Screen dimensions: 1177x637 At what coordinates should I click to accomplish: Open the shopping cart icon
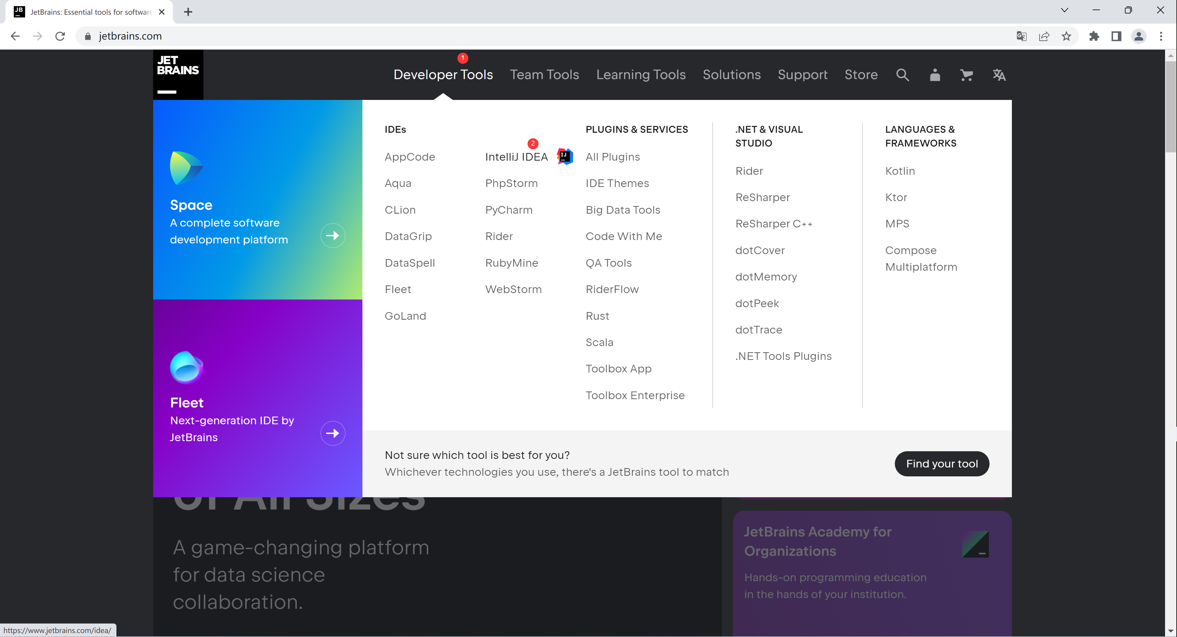pos(966,74)
